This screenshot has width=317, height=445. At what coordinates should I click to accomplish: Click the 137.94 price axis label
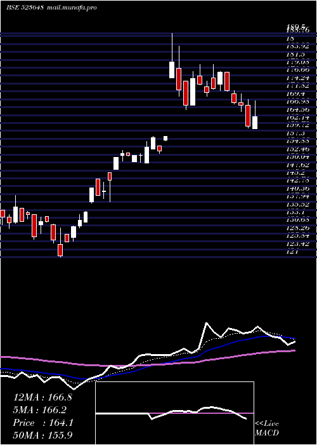(x=298, y=196)
